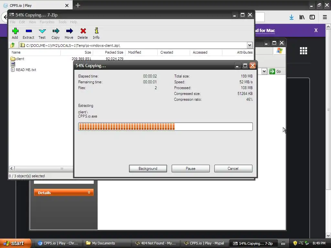Click the taskbar clock showing 8:49 PM
Screen dimensions: 331x248
pyautogui.click(x=319, y=243)
